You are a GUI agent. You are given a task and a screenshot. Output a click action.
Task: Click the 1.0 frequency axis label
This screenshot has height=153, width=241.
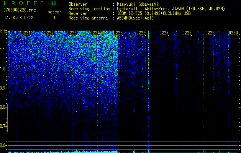[3, 69]
